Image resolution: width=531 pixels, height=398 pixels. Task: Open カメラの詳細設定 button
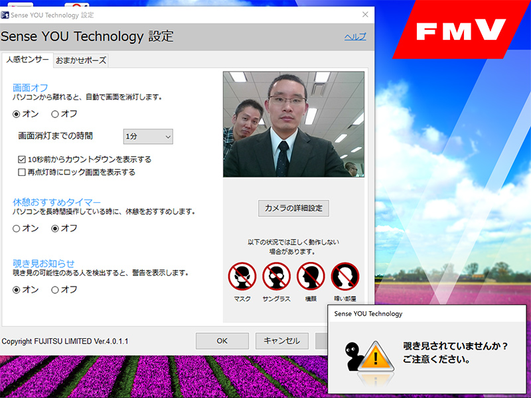click(x=293, y=208)
